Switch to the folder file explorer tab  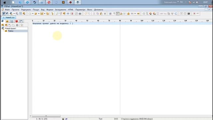[7, 21]
